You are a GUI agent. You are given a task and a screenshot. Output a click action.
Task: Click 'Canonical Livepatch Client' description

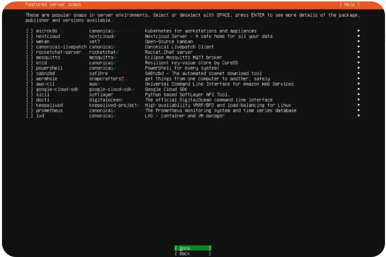click(179, 47)
